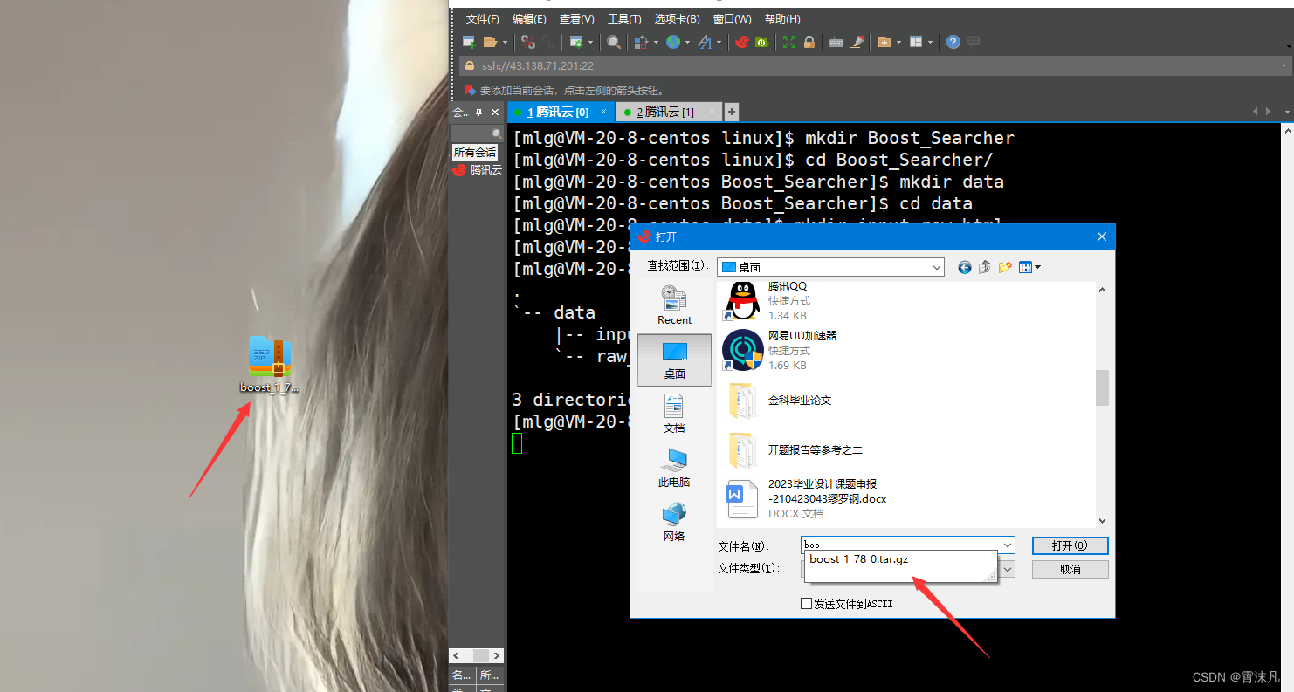Select the 开题报告等参考之二 folder
The height and width of the screenshot is (692, 1294).
[x=794, y=450]
